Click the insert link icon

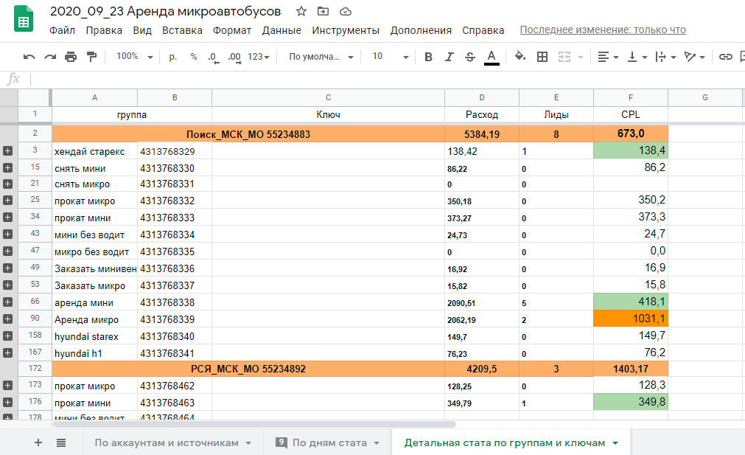point(726,57)
